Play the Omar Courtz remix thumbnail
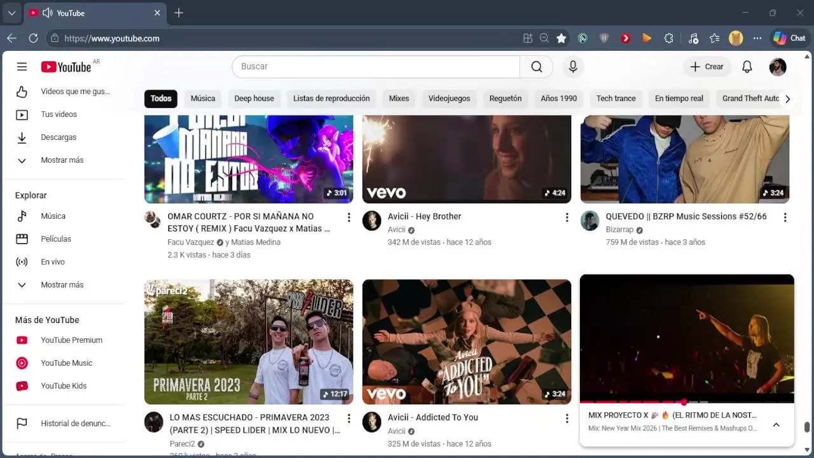Image resolution: width=814 pixels, height=458 pixels. 249,159
